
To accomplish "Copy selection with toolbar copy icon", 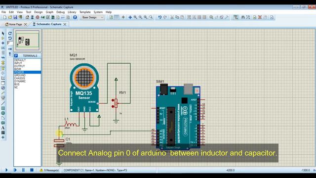I will pyautogui.click(x=177, y=17).
